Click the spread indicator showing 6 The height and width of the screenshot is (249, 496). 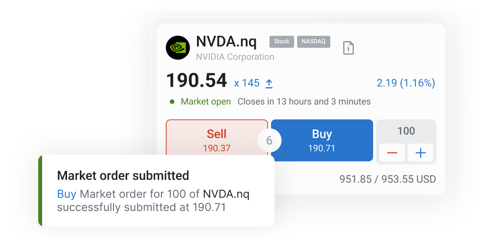tap(269, 140)
